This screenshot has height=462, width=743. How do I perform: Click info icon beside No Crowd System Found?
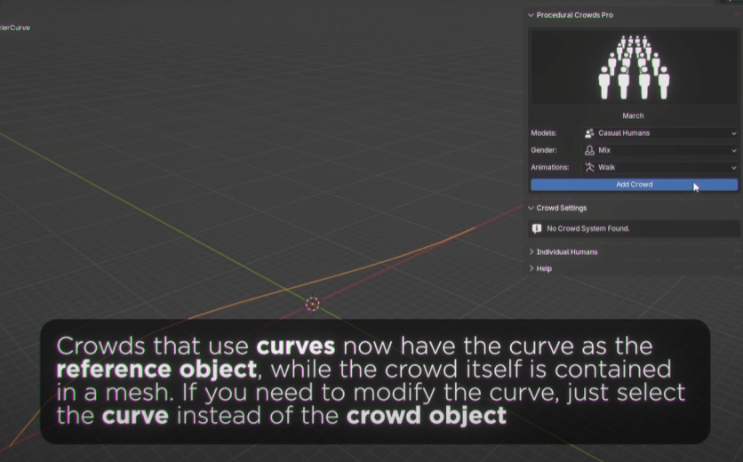pyautogui.click(x=537, y=228)
